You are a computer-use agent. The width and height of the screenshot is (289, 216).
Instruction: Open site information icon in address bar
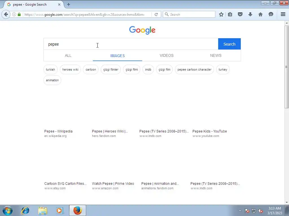[14, 14]
